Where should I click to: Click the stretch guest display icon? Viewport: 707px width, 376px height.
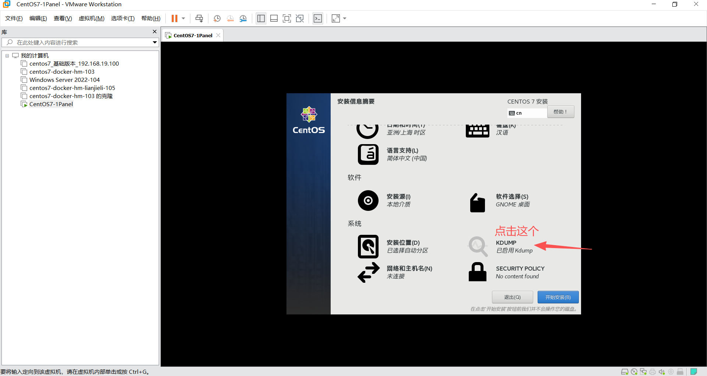[336, 18]
